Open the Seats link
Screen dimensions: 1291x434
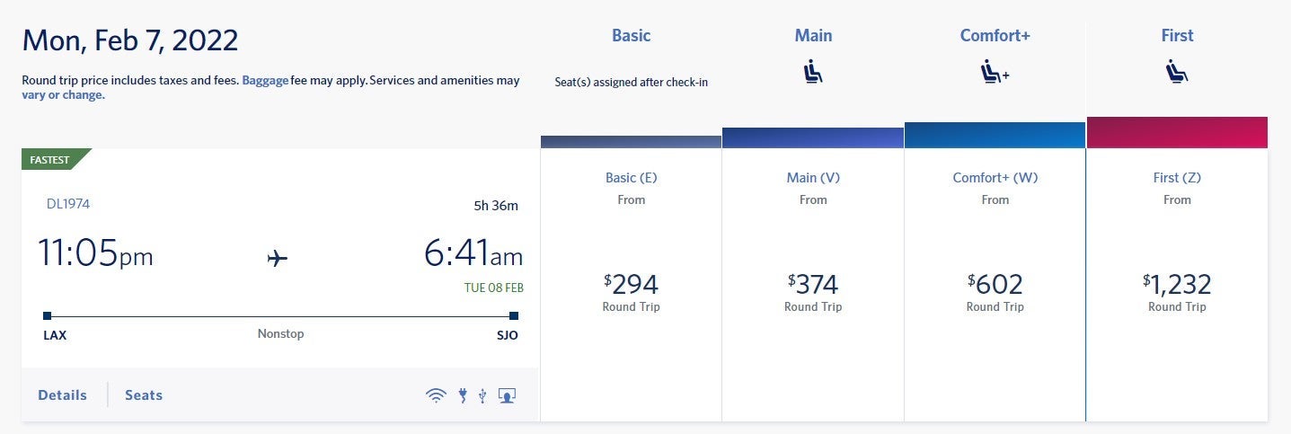pyautogui.click(x=144, y=395)
